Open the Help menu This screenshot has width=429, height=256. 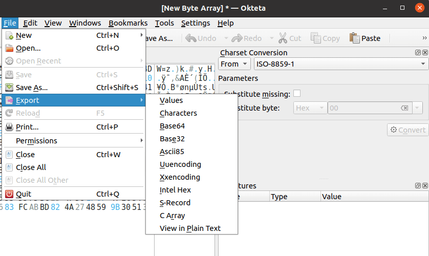point(226,23)
